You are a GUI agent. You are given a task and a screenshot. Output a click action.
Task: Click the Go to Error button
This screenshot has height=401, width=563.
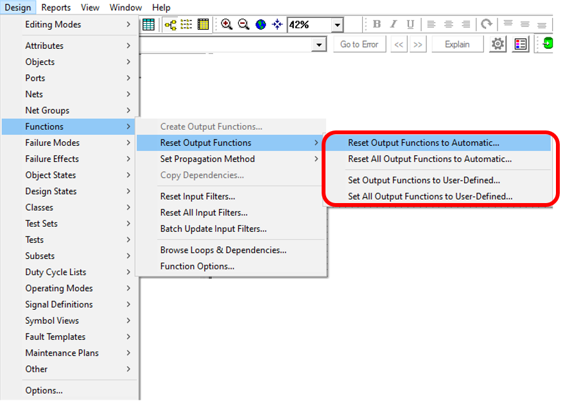tap(359, 44)
